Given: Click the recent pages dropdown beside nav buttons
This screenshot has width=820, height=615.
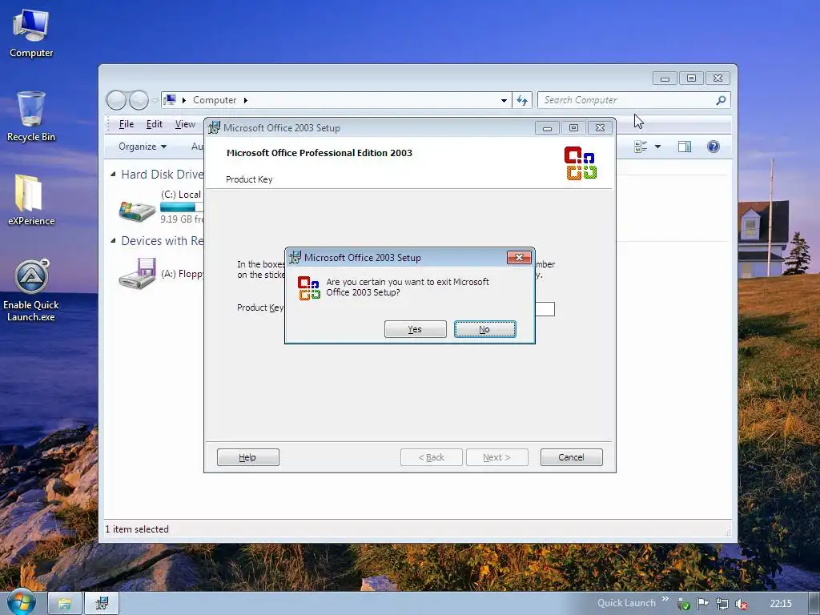Looking at the screenshot, I should click(155, 100).
